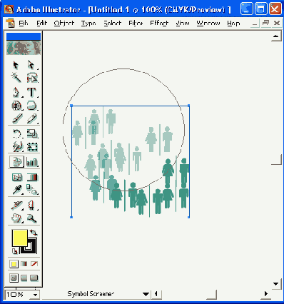Open the Effect menu
The height and width of the screenshot is (304, 284).
(x=159, y=24)
